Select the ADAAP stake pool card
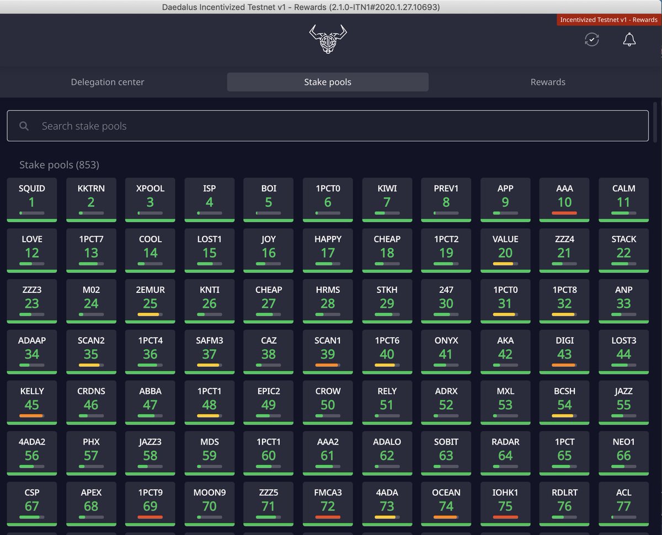662x535 pixels. [32, 352]
